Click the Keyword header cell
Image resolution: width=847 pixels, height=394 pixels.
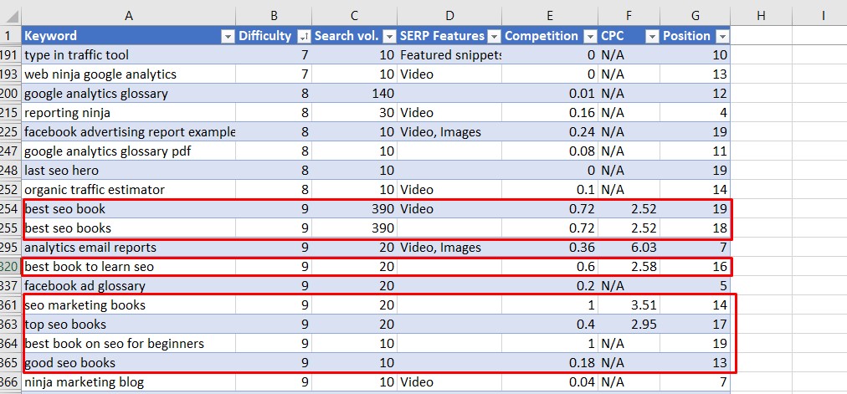tap(129, 36)
